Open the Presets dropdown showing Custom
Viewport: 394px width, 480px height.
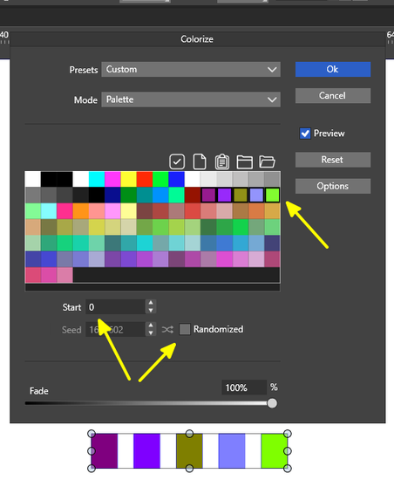tap(191, 70)
